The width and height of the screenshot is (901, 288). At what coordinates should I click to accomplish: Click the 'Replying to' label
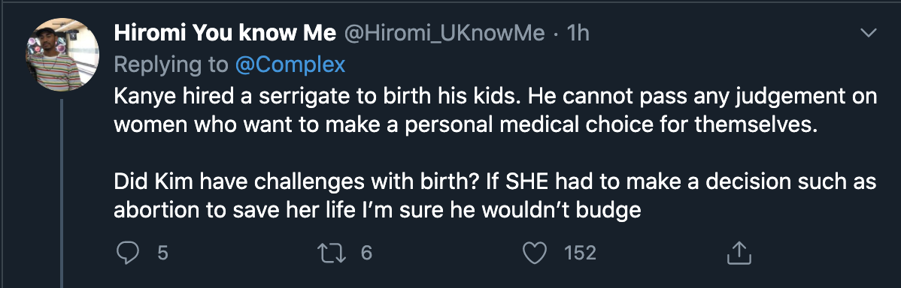tap(171, 65)
